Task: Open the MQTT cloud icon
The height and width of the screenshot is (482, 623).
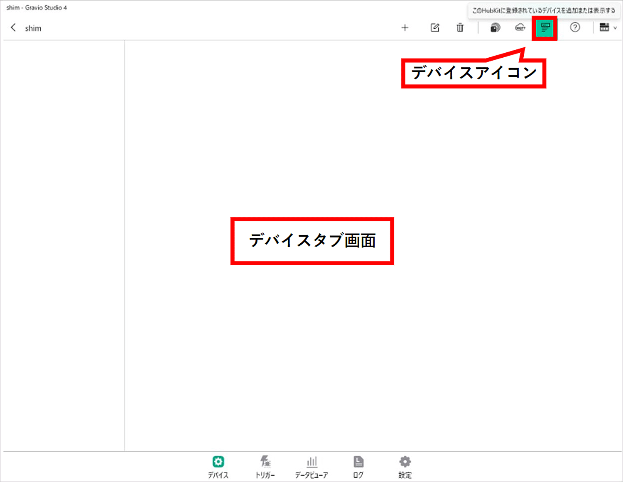Action: pos(520,28)
